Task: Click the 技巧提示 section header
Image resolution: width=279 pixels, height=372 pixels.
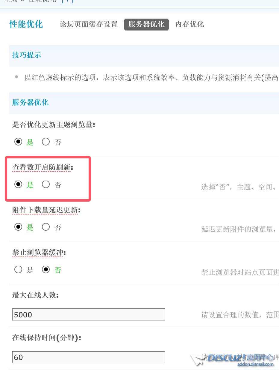Action: coord(27,55)
